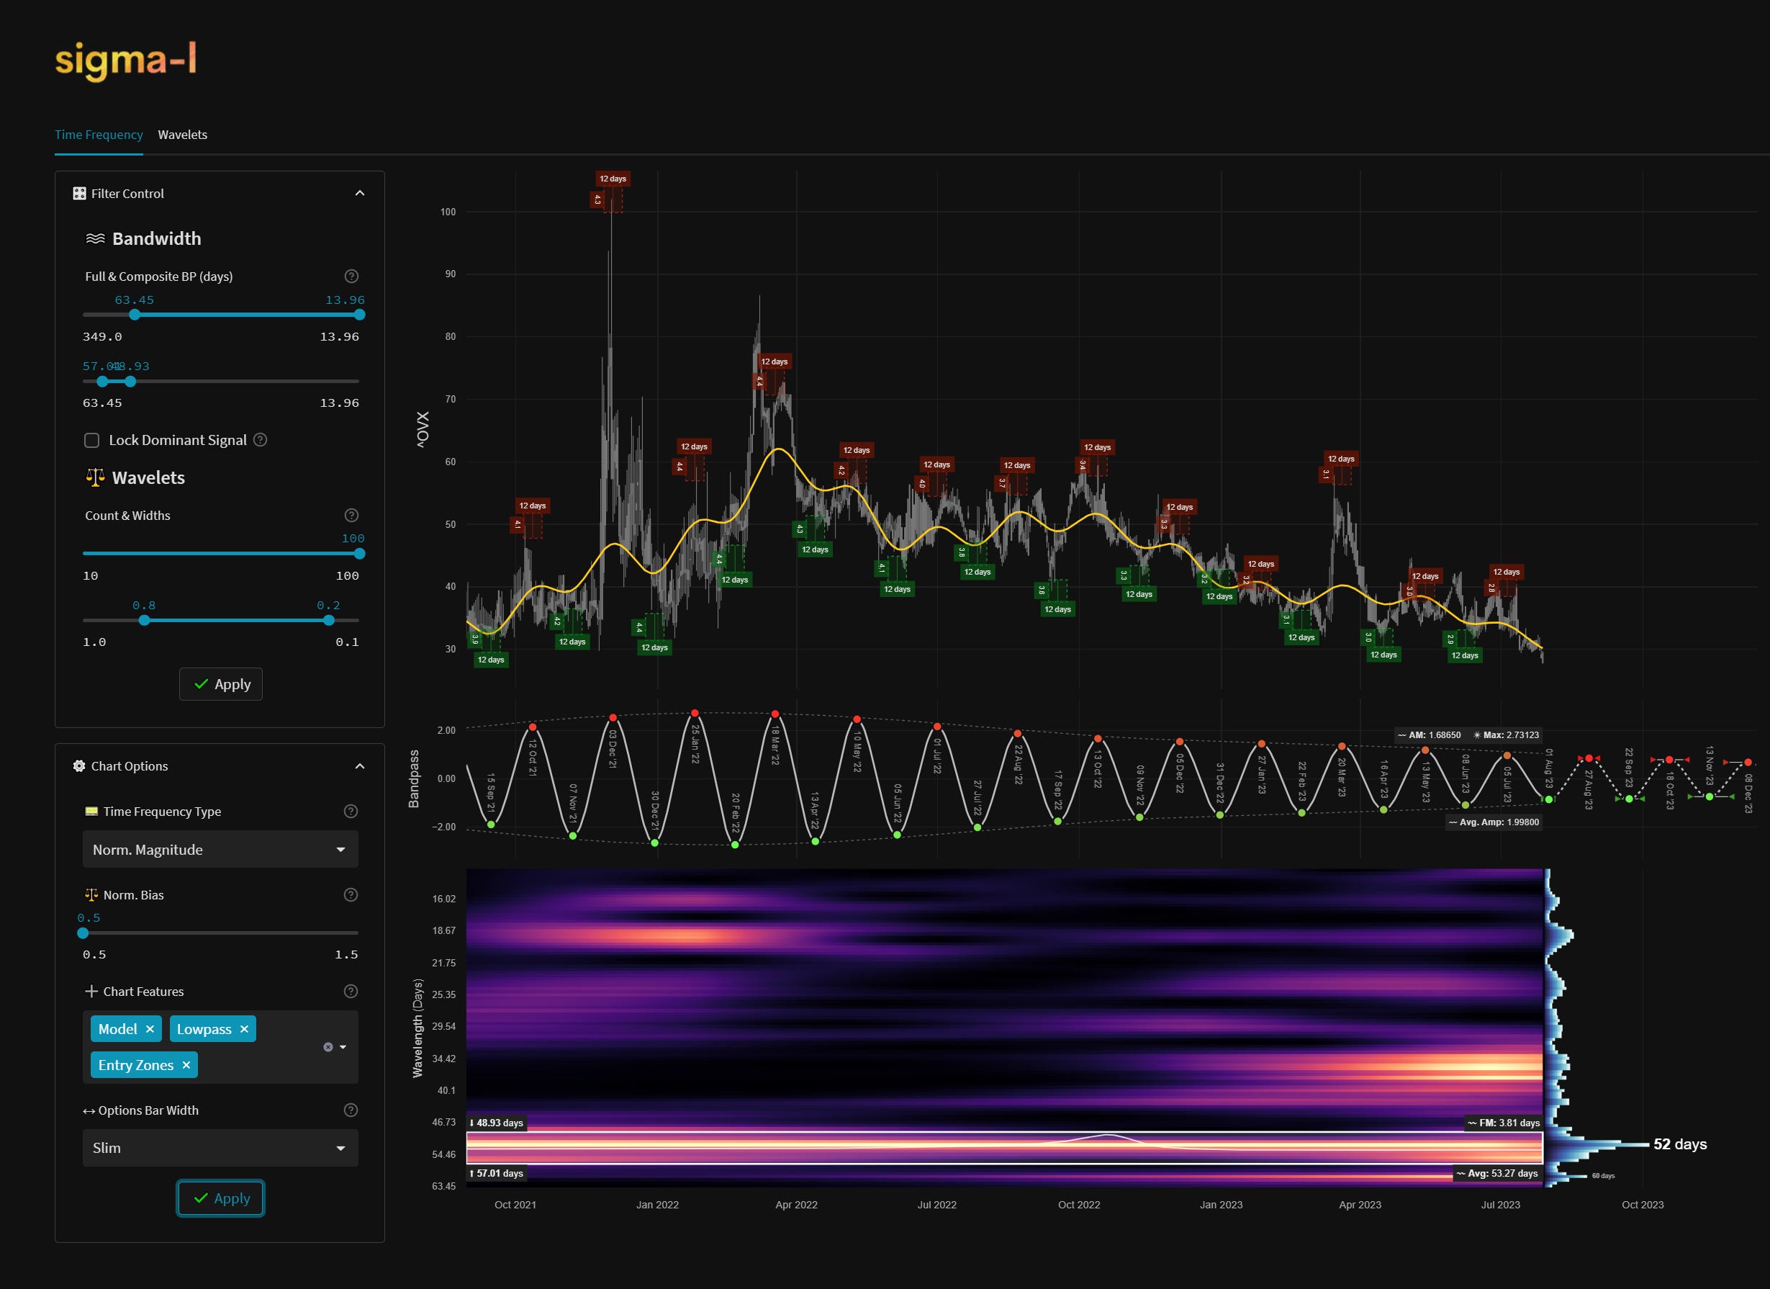This screenshot has width=1770, height=1289.
Task: Click help icon beside Count & Widths
Action: (351, 516)
